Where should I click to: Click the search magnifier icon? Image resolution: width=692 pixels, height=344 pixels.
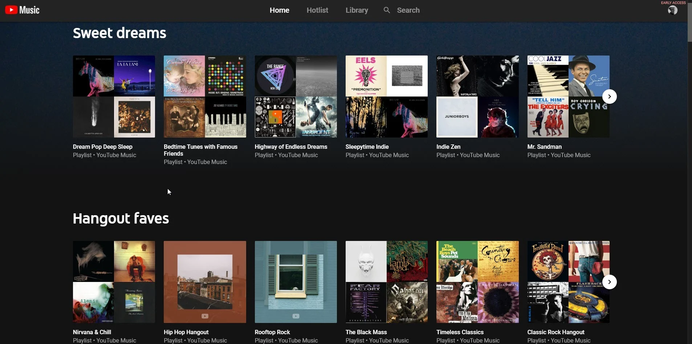pos(387,10)
